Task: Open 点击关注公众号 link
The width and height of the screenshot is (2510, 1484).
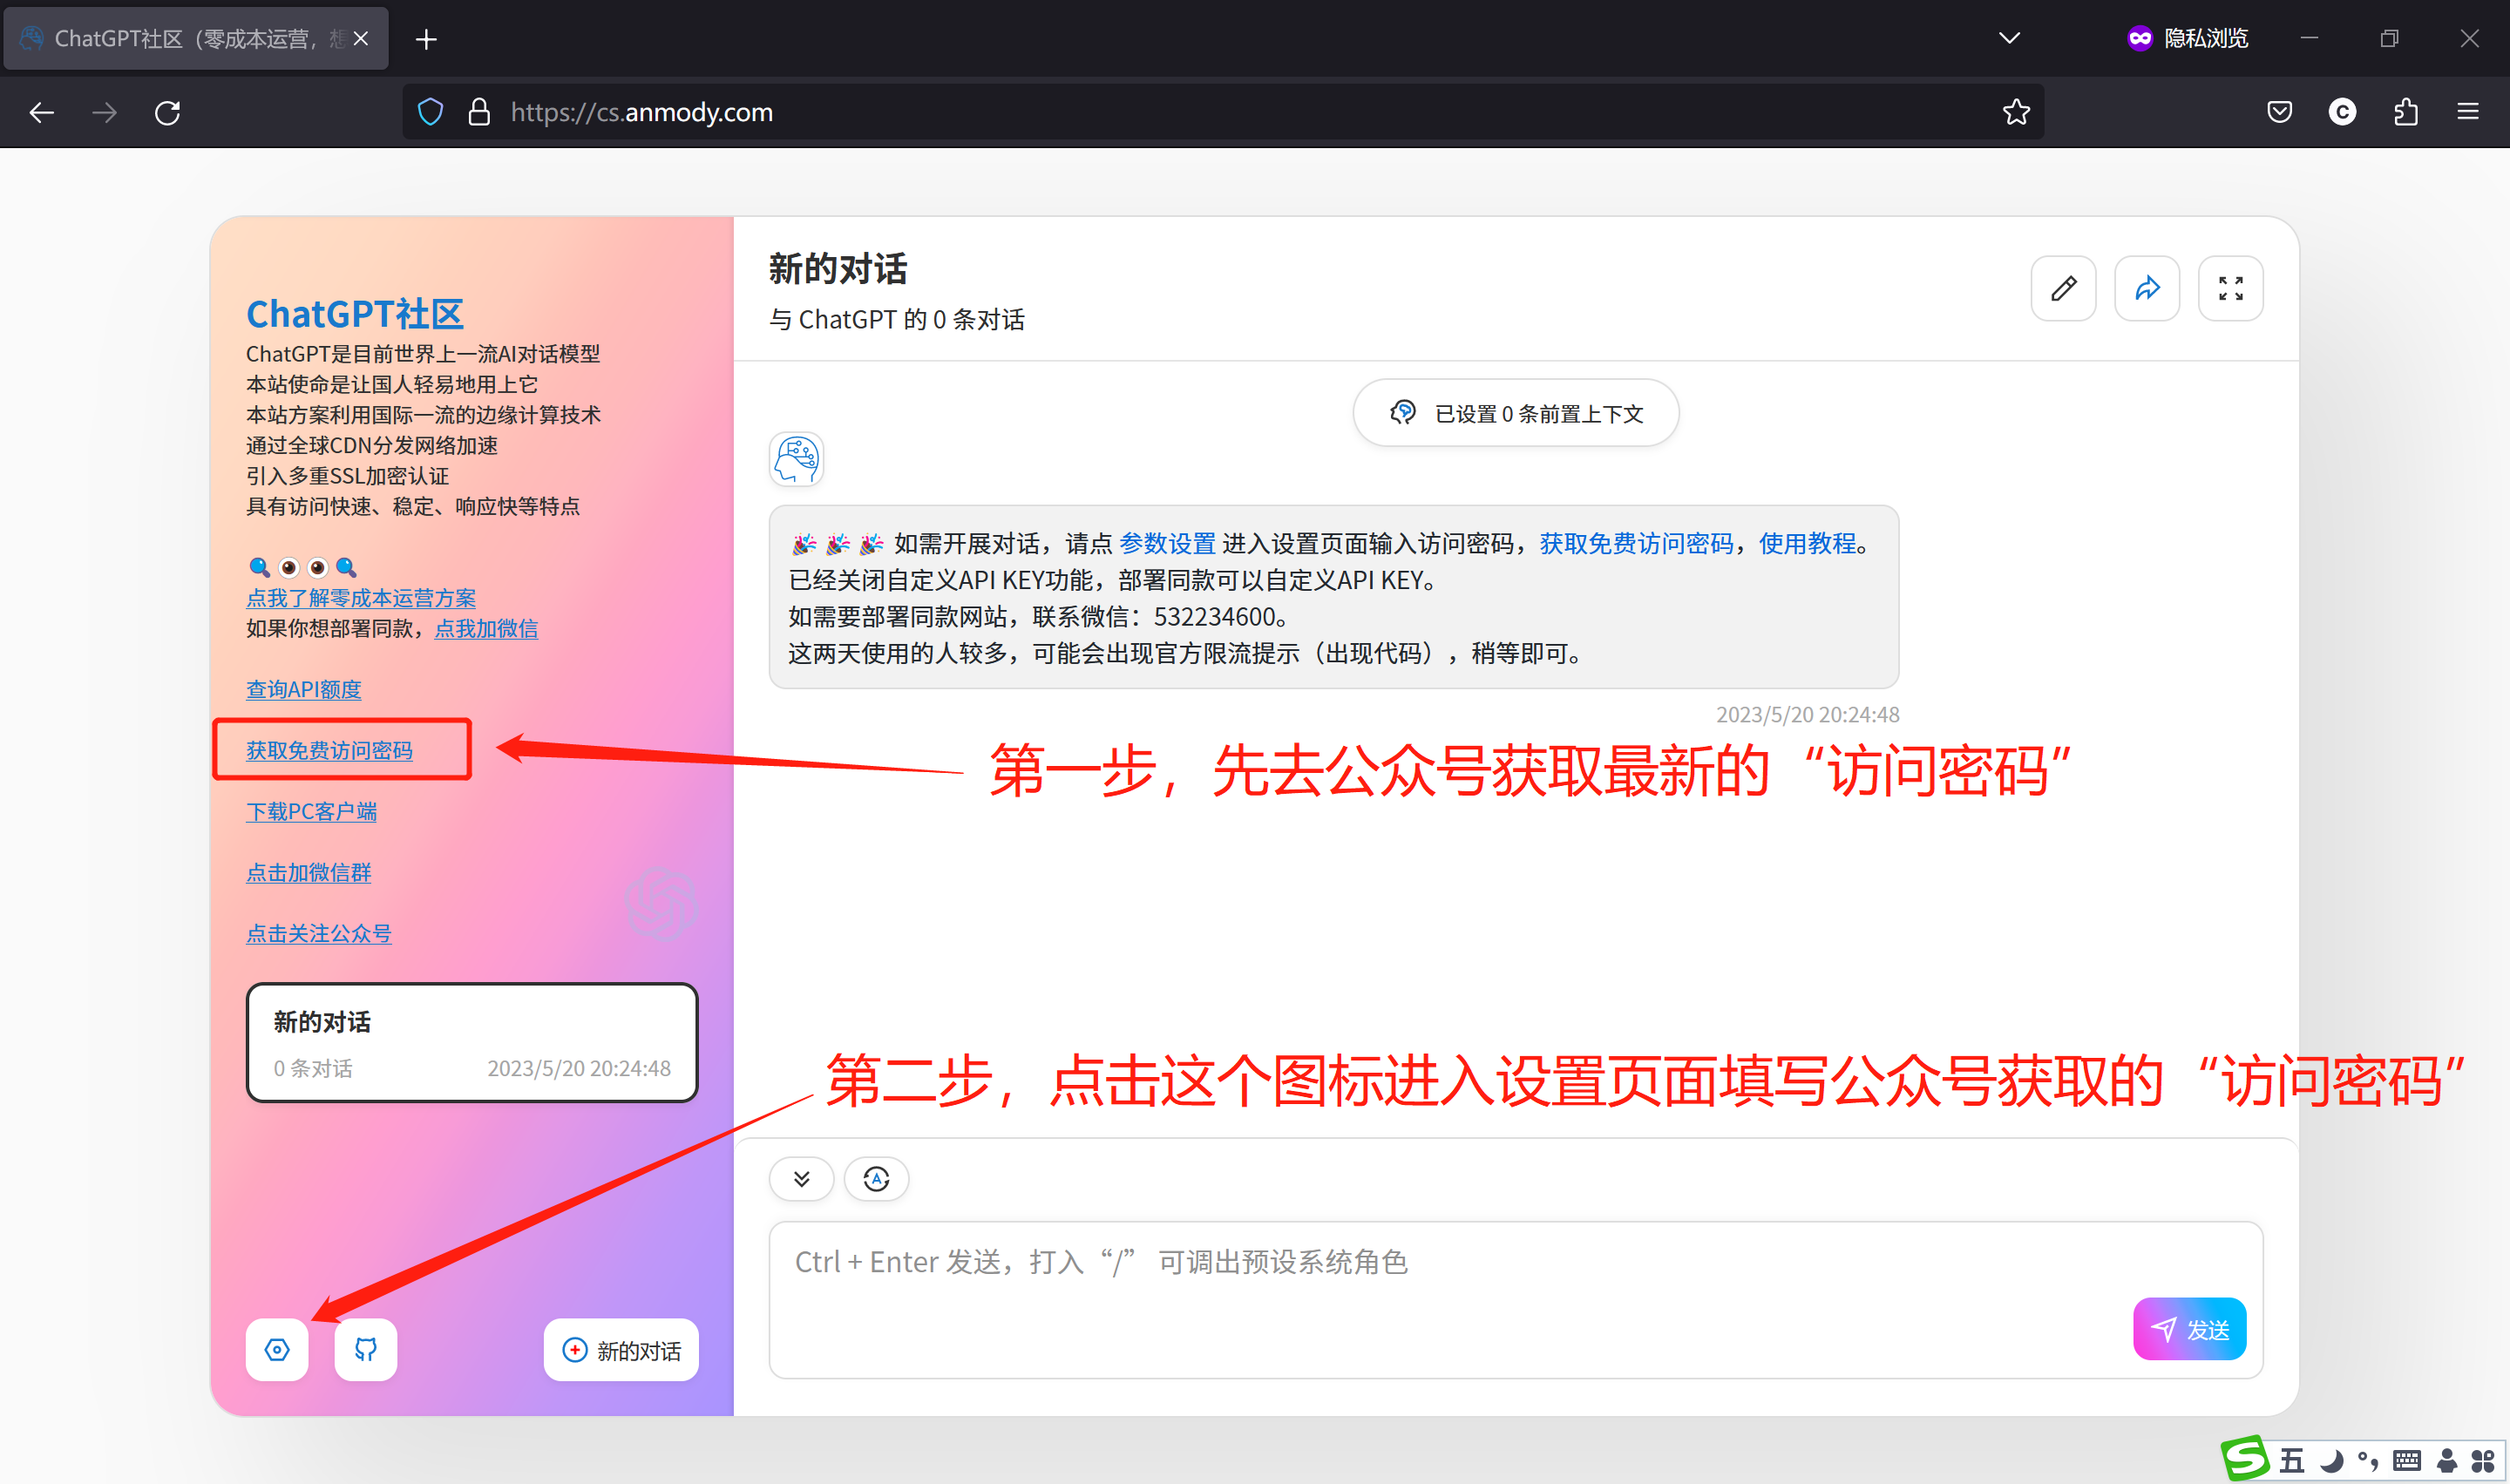Action: [x=319, y=933]
